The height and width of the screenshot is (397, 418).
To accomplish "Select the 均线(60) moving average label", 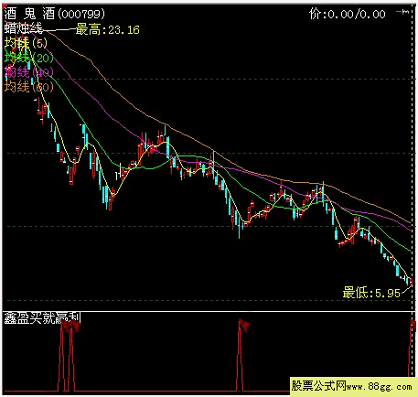I will [28, 87].
